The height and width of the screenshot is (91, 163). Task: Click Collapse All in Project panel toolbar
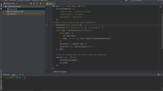(37, 4)
